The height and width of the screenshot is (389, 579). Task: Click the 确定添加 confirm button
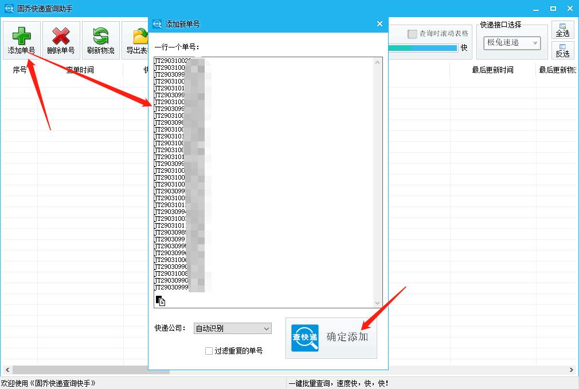[331, 338]
